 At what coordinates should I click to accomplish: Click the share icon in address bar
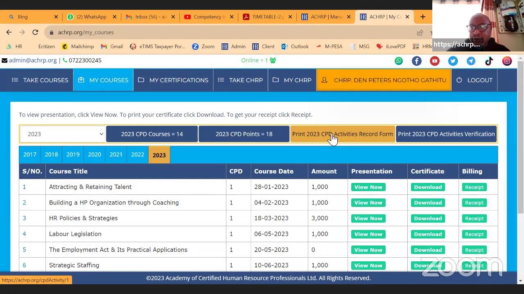point(420,32)
